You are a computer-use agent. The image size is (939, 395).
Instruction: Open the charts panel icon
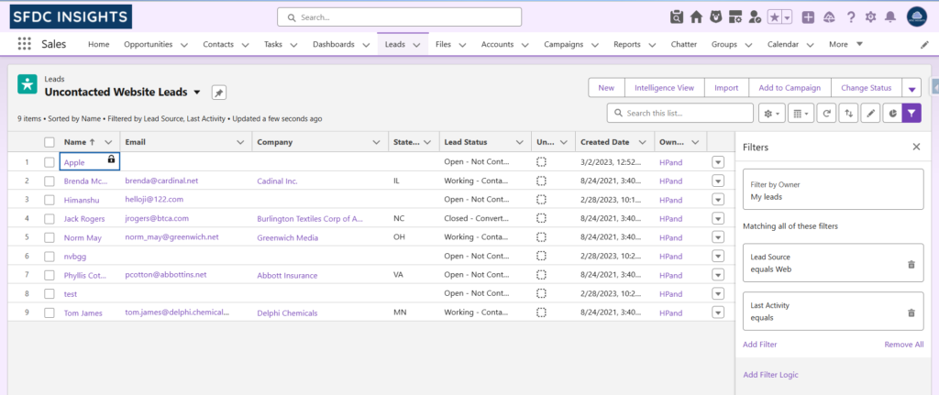[891, 113]
